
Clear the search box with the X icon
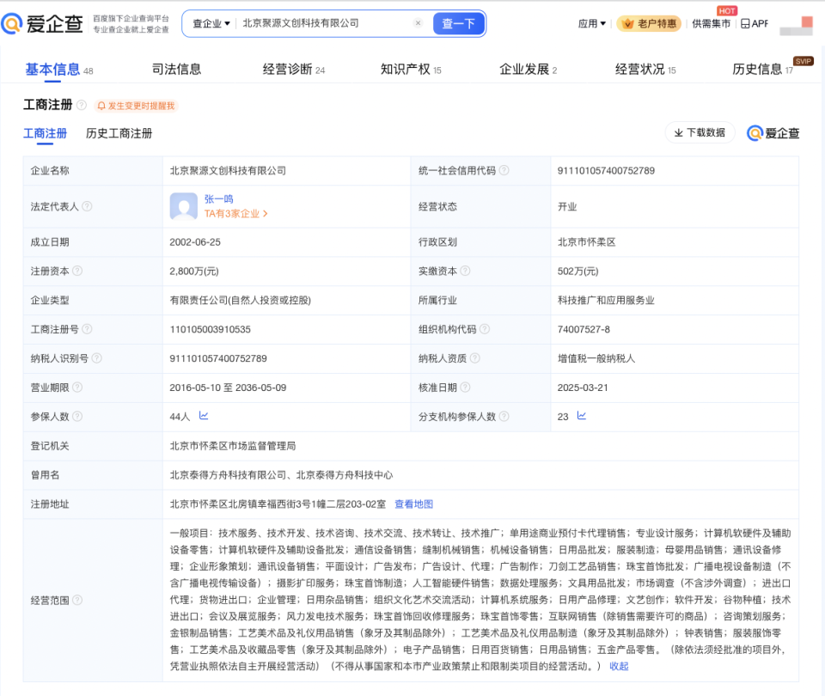point(418,23)
